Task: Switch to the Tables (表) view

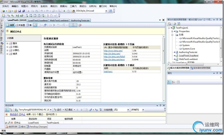Action: point(29,25)
